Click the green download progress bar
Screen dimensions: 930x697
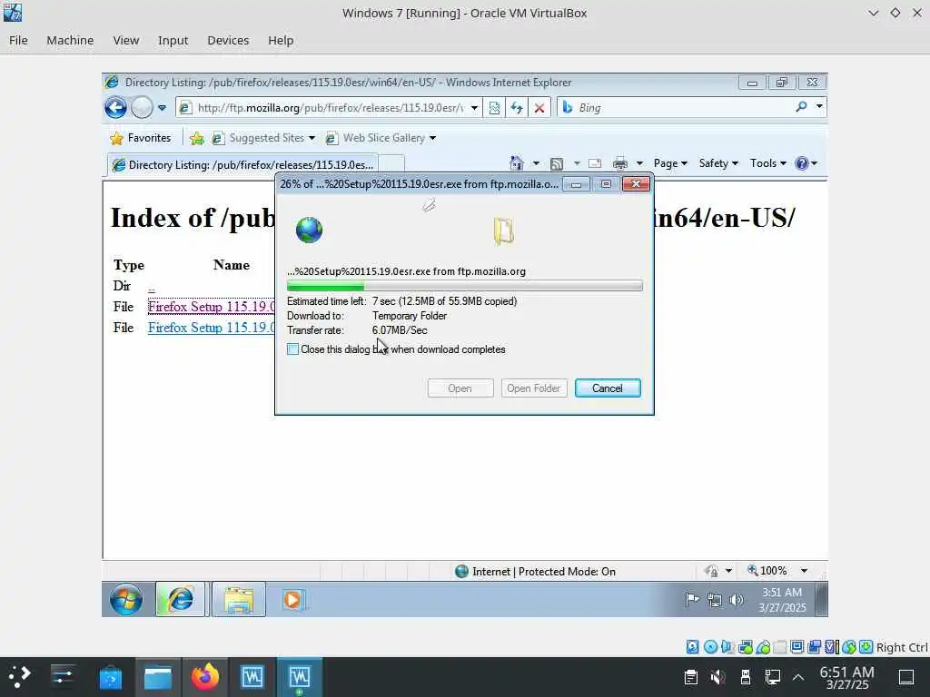tap(464, 286)
